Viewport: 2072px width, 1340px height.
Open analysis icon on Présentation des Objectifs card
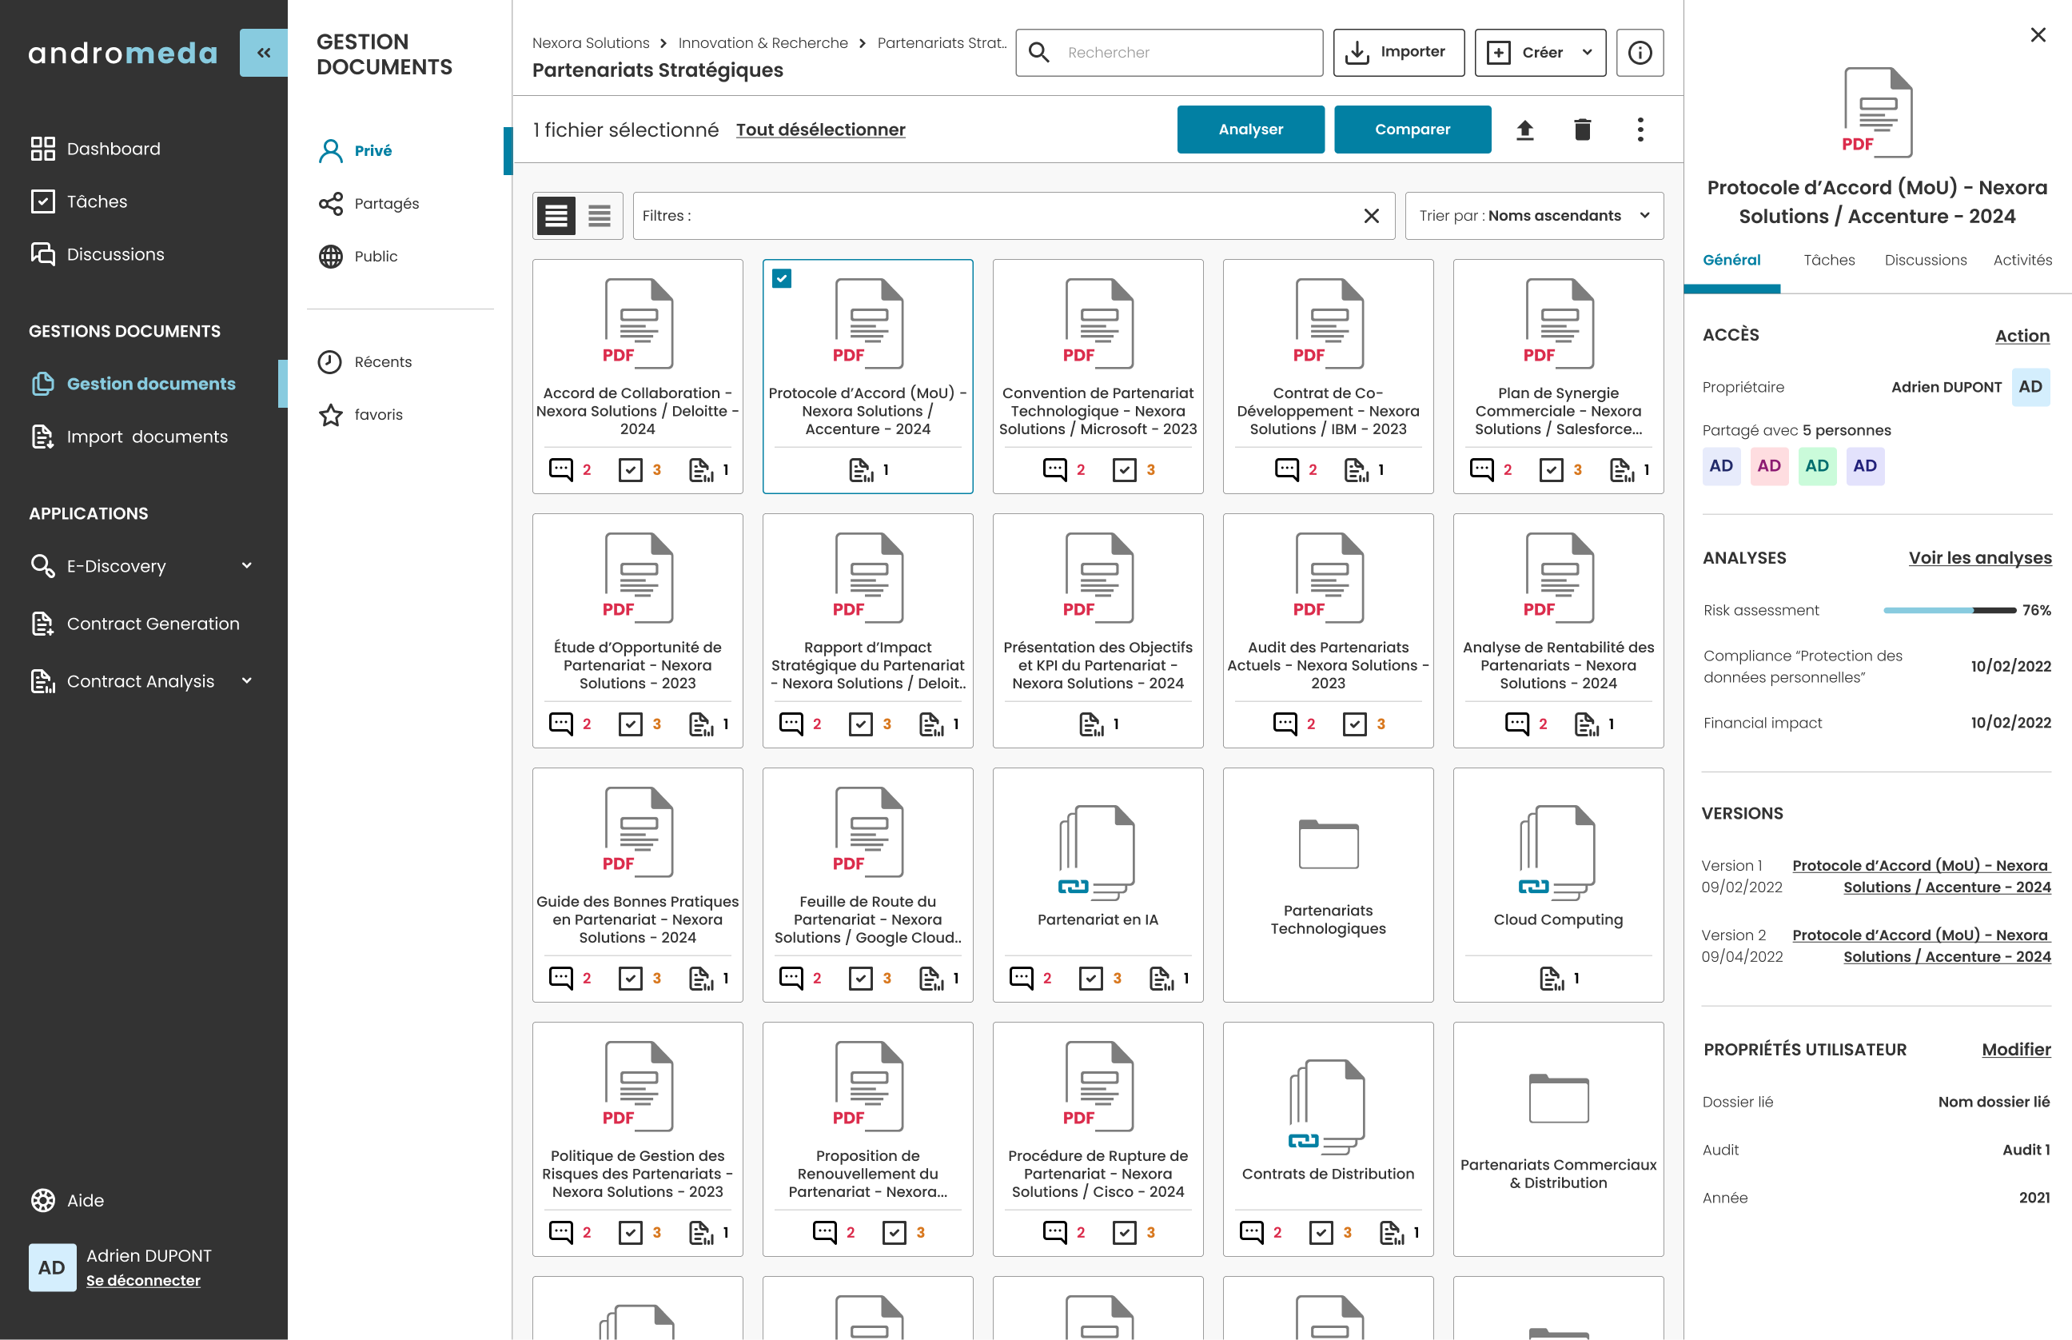click(1092, 724)
